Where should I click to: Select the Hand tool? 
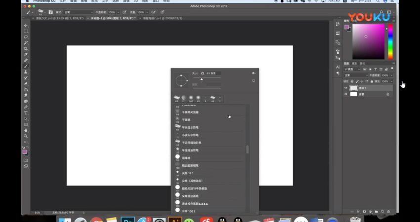pos(26,130)
